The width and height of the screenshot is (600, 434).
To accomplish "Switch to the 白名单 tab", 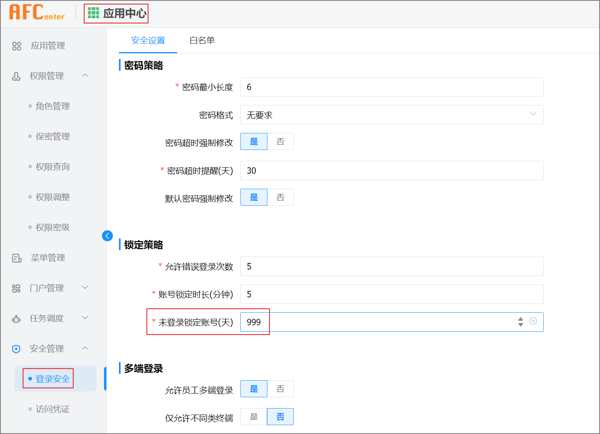I will click(202, 40).
